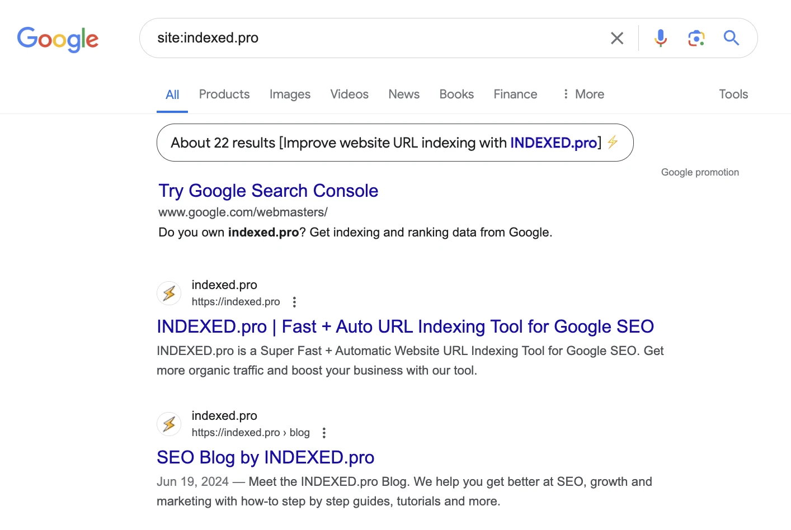Open the INDEXED.pro promotion link
This screenshot has height=530, width=791.
pos(553,143)
